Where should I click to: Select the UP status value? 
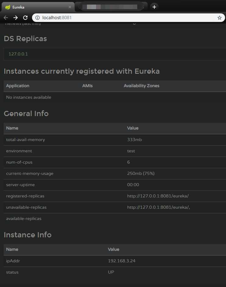click(111, 272)
